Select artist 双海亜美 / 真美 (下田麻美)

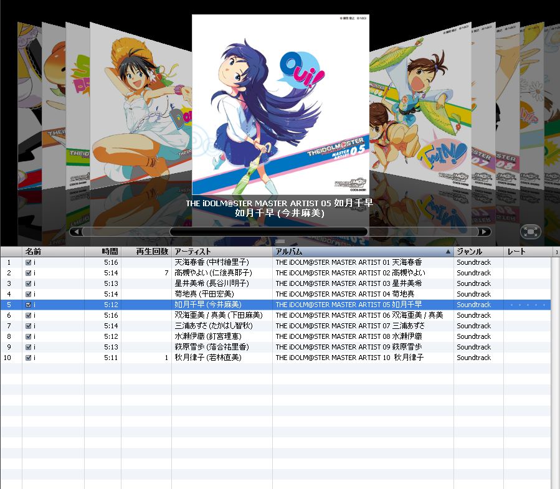tap(219, 315)
